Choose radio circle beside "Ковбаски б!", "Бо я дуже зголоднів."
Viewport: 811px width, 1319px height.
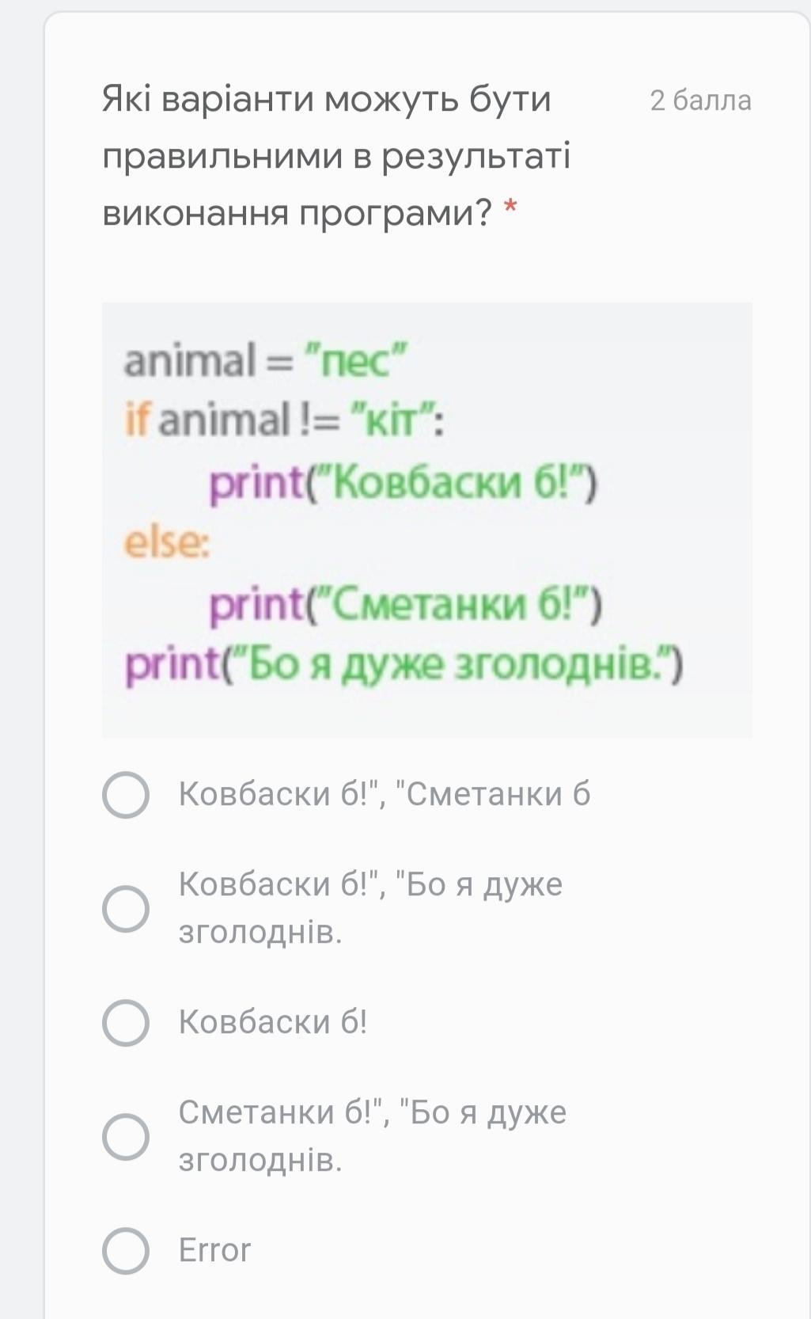[126, 908]
